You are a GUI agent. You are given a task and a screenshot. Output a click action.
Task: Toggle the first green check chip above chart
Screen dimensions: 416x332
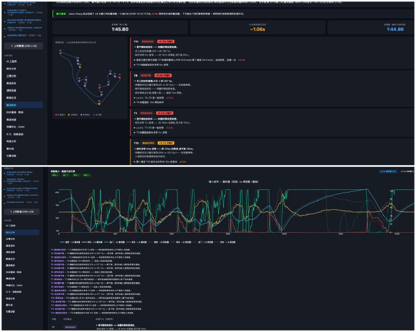(x=55, y=175)
